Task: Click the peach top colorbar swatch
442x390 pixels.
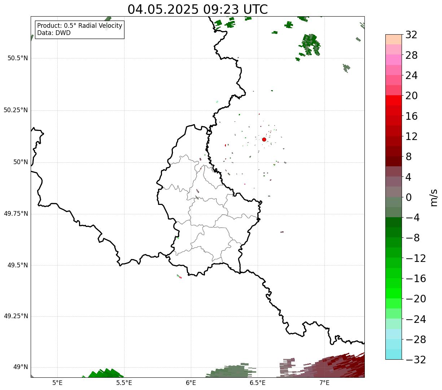Action: 393,39
